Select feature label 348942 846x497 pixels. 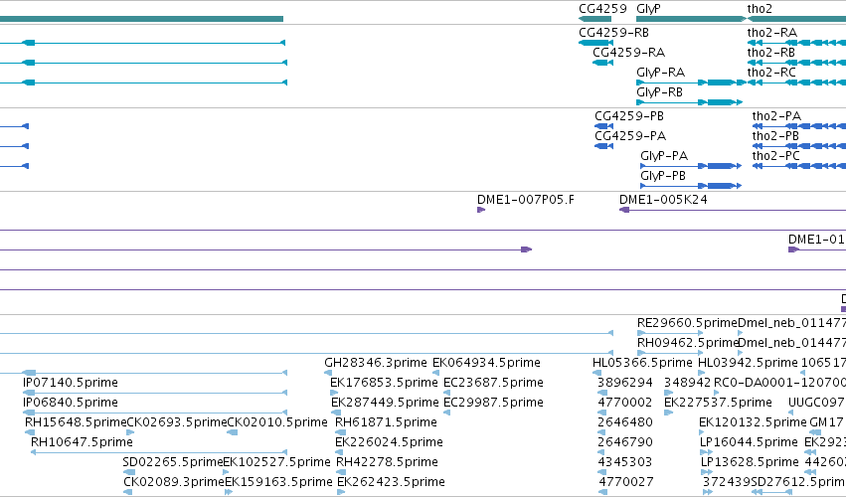[x=687, y=383]
